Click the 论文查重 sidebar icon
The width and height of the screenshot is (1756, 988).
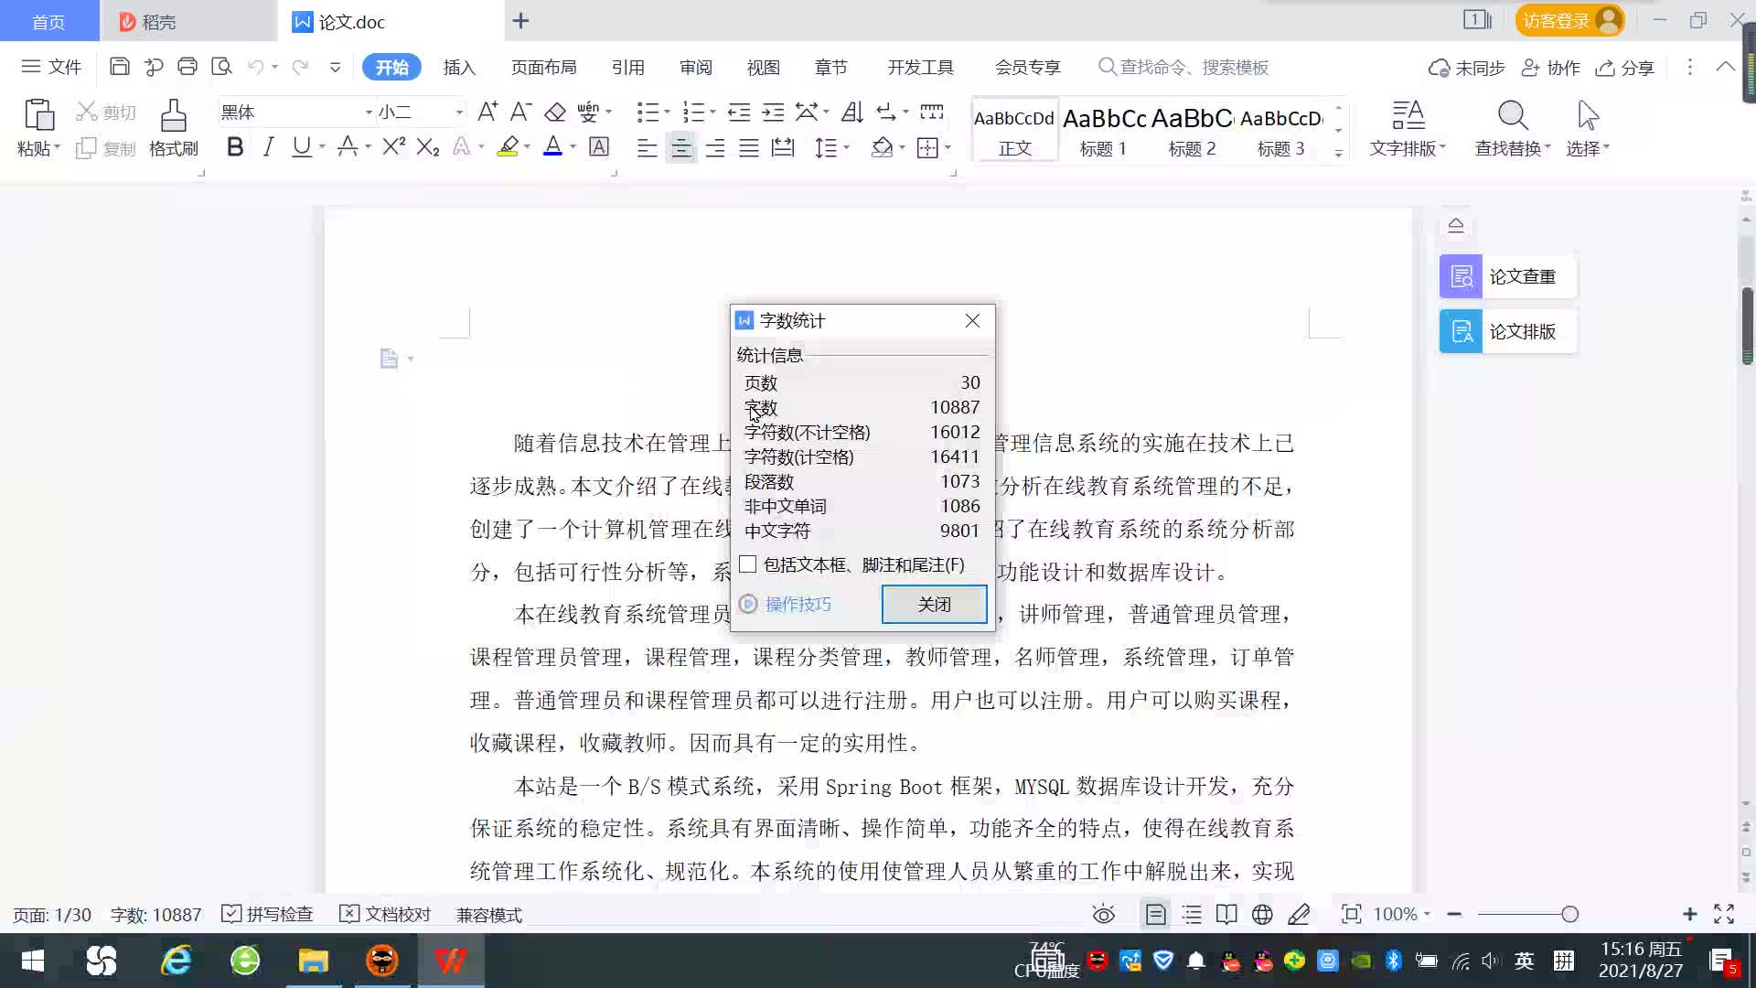[x=1462, y=276]
